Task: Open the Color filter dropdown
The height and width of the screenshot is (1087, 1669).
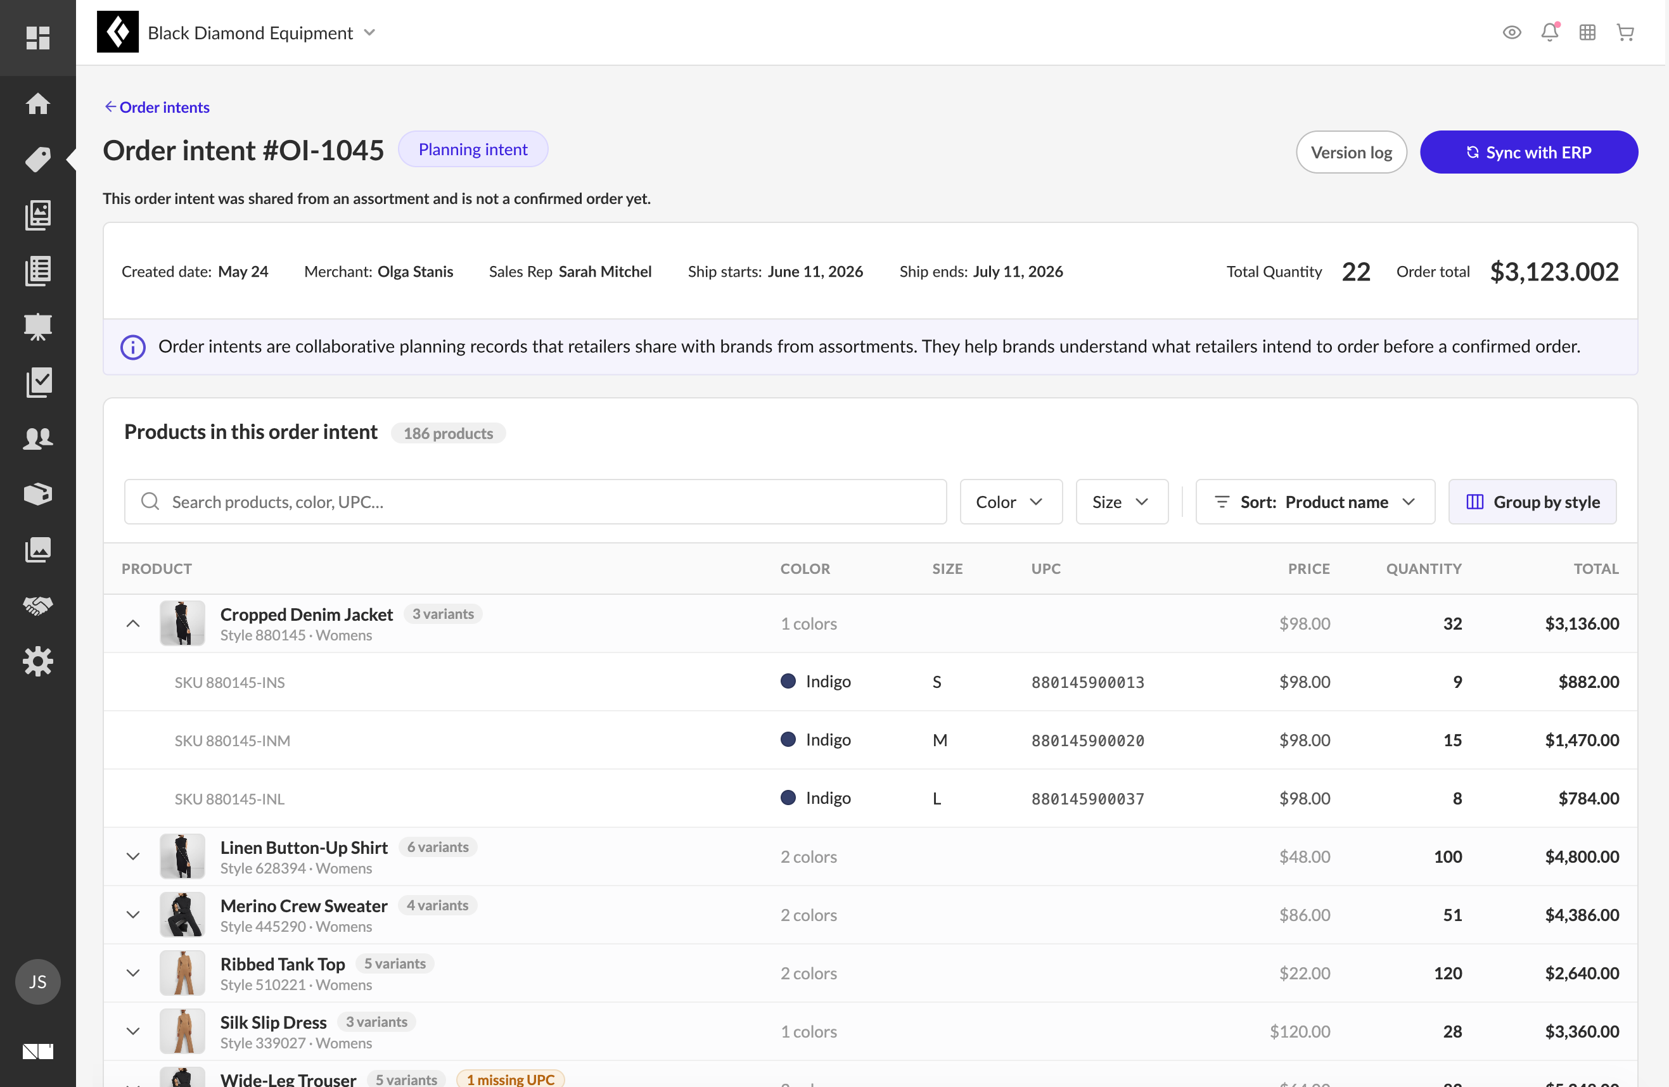Action: click(x=1011, y=502)
